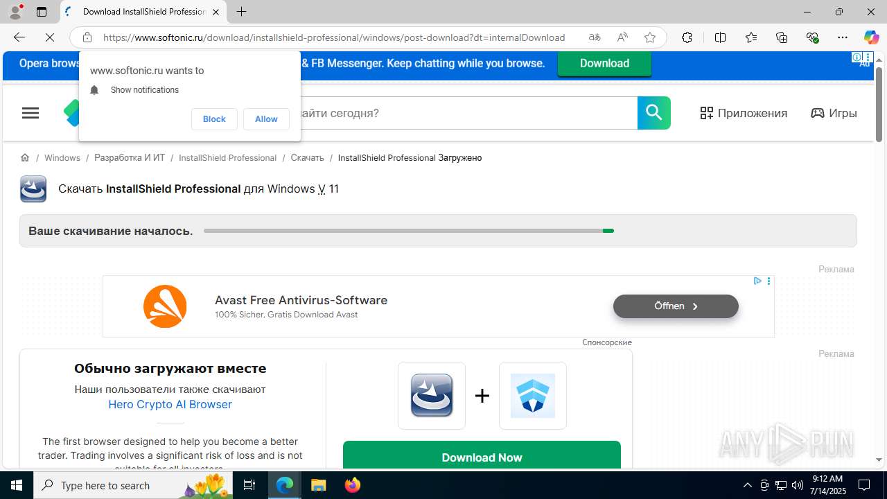Add page to favorites star

point(650,37)
